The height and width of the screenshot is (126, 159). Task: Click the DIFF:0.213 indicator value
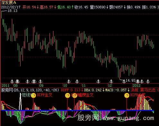[x=71, y=90]
